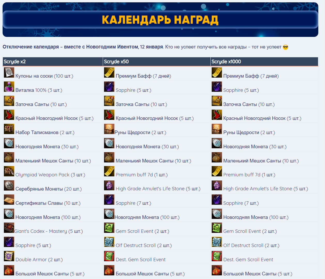
Task: Open the Giant's Codex - Mastery book icon
Action: pos(9,228)
